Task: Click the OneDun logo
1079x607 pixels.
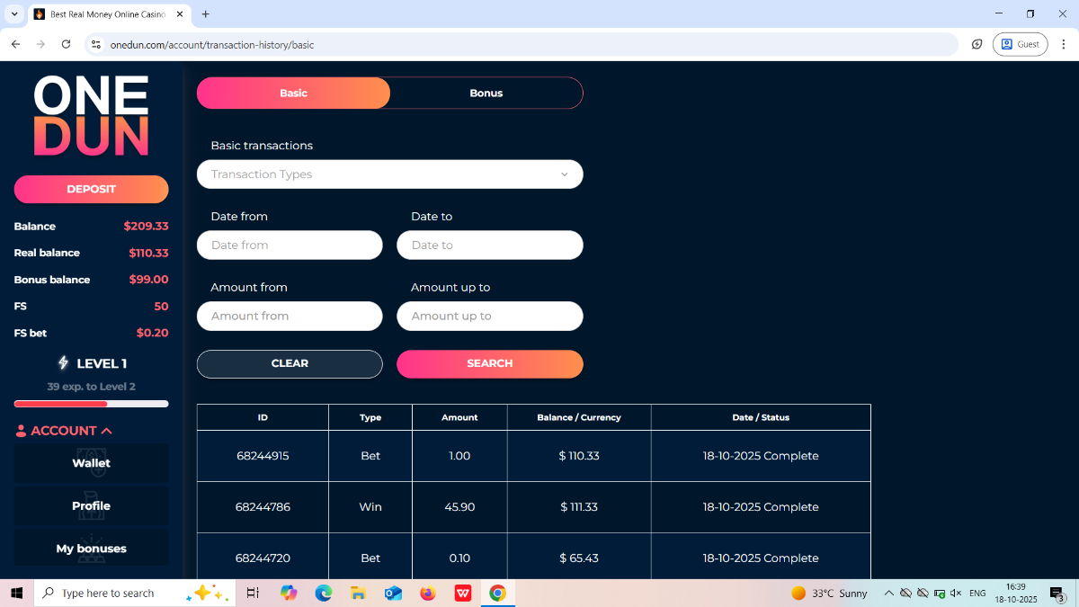Action: tap(91, 115)
